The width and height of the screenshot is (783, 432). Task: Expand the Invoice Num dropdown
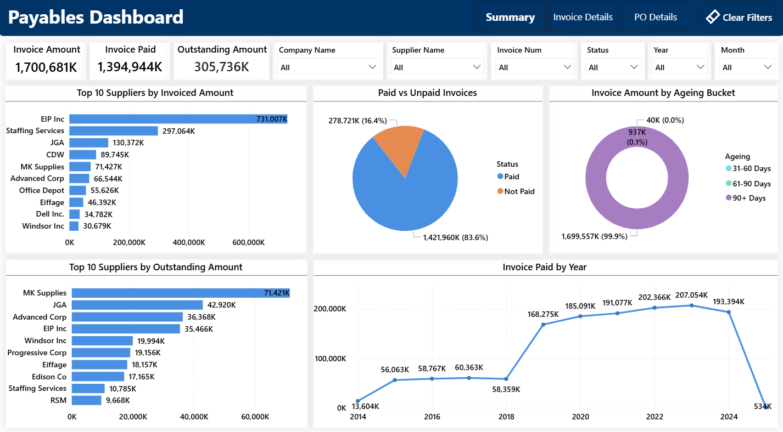click(x=535, y=67)
